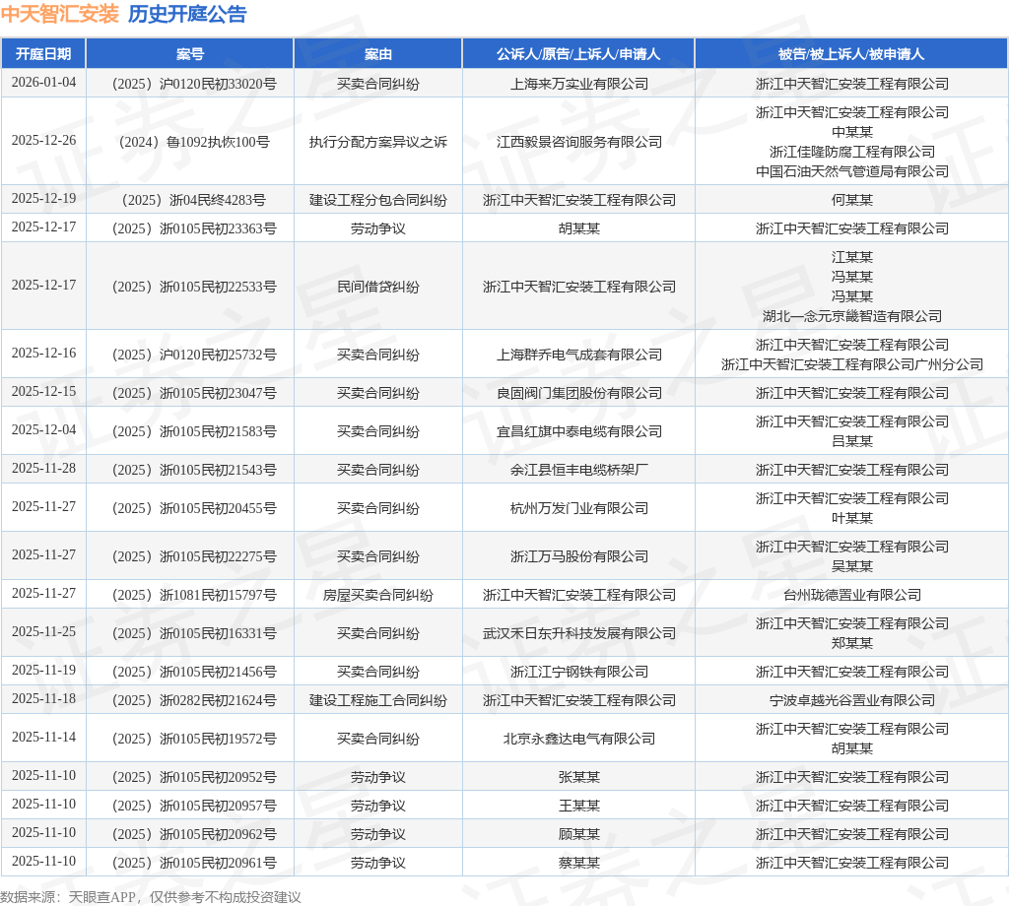This screenshot has height=906, width=1009.
Task: Click case cause 房屋买卖合同纠纷
Action: [377, 595]
